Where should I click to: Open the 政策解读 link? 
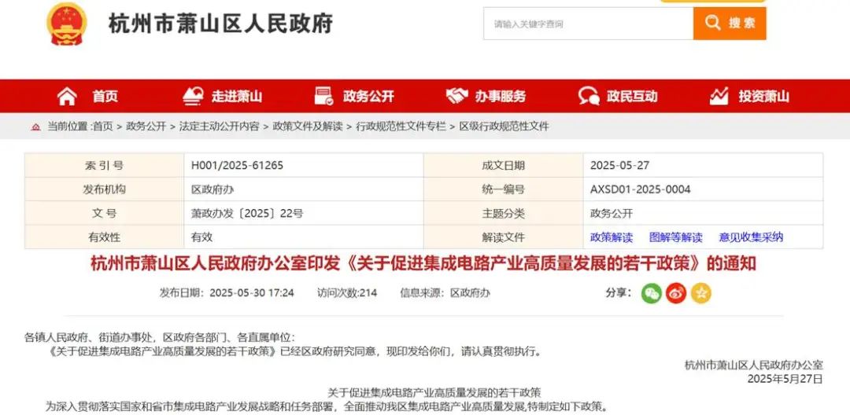click(x=612, y=237)
